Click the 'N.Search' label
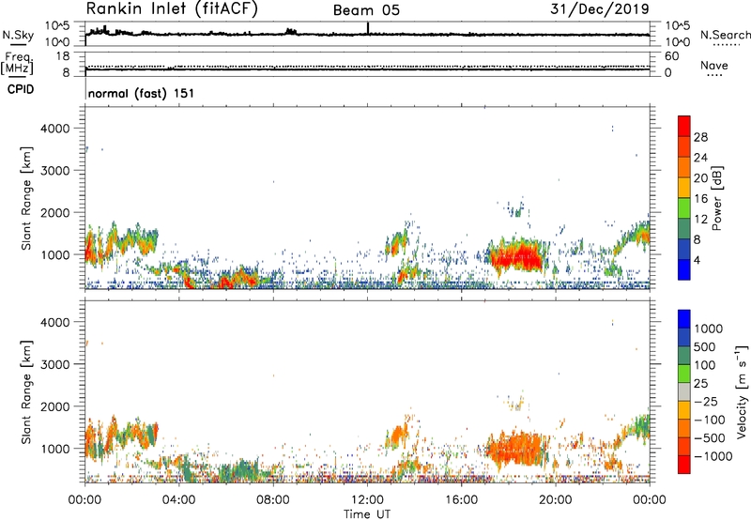 coord(725,35)
